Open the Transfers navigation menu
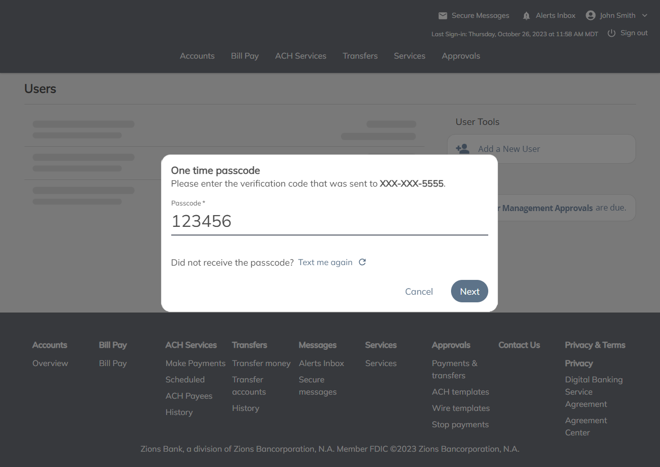Screen dimensions: 660x467 (360, 56)
